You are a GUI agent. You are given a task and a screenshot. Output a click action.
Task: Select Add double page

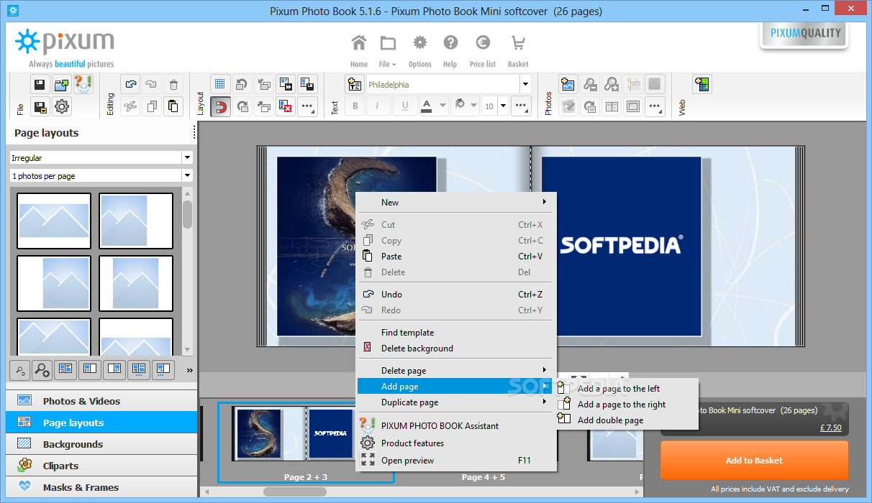pos(627,420)
